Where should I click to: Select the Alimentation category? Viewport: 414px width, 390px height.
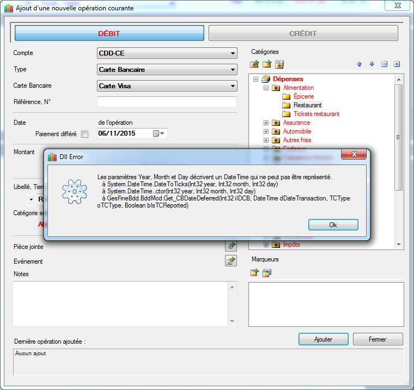299,88
